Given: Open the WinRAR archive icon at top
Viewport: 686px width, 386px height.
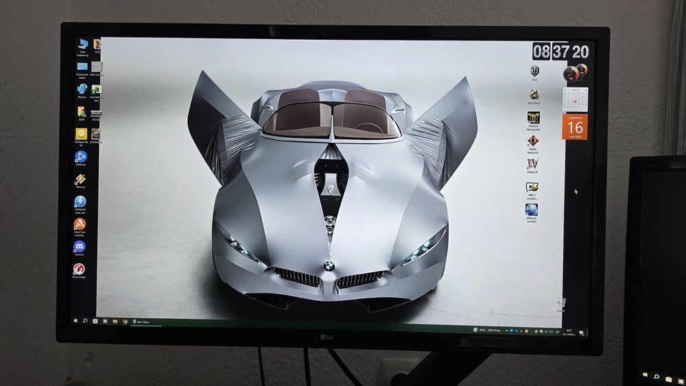Looking at the screenshot, I should [97, 45].
